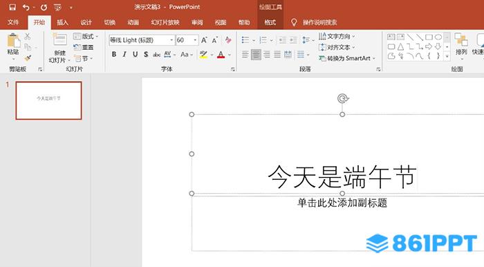
Task: Select the triangle shape in the gallery
Action: coord(400,47)
